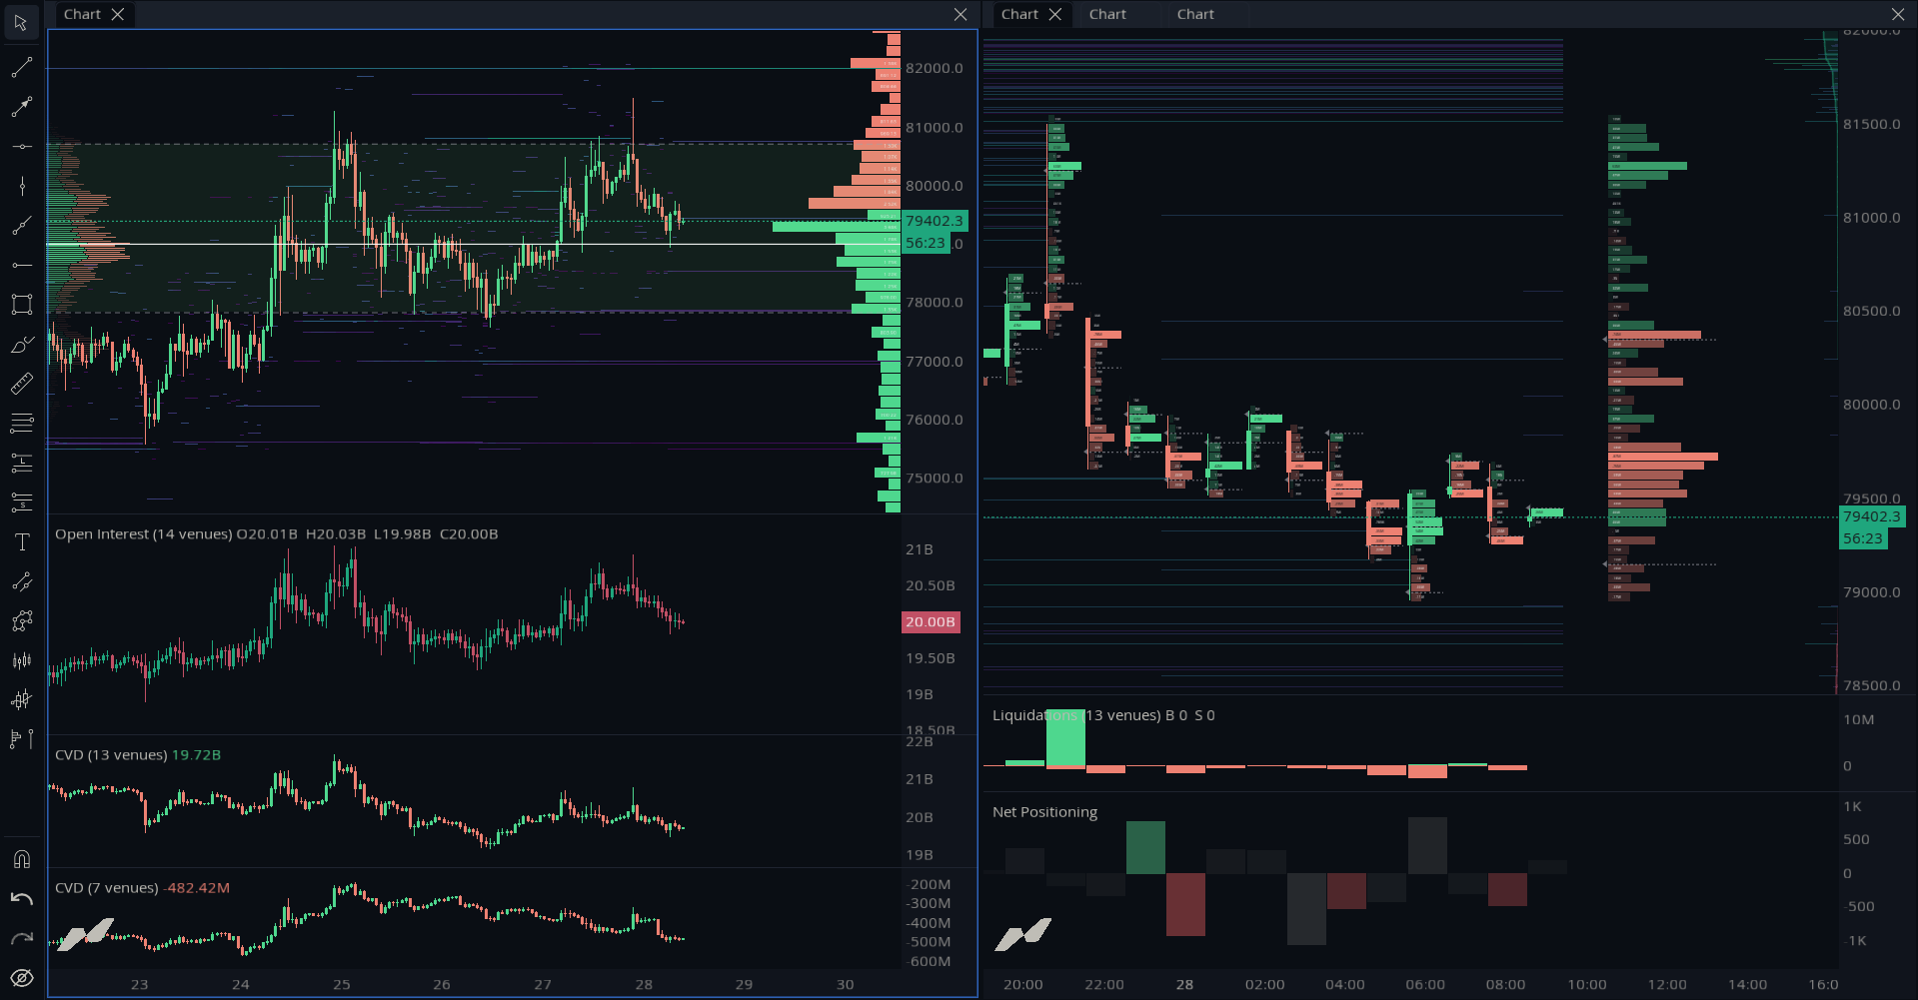Click the 79402.3 price label on left chart
This screenshot has width=1918, height=1000.
click(935, 221)
